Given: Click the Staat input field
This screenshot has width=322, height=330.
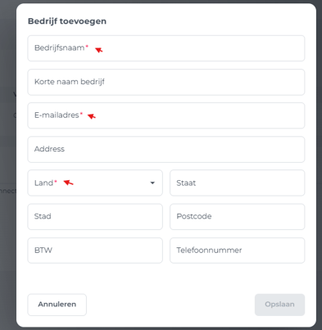Looking at the screenshot, I should (238, 183).
